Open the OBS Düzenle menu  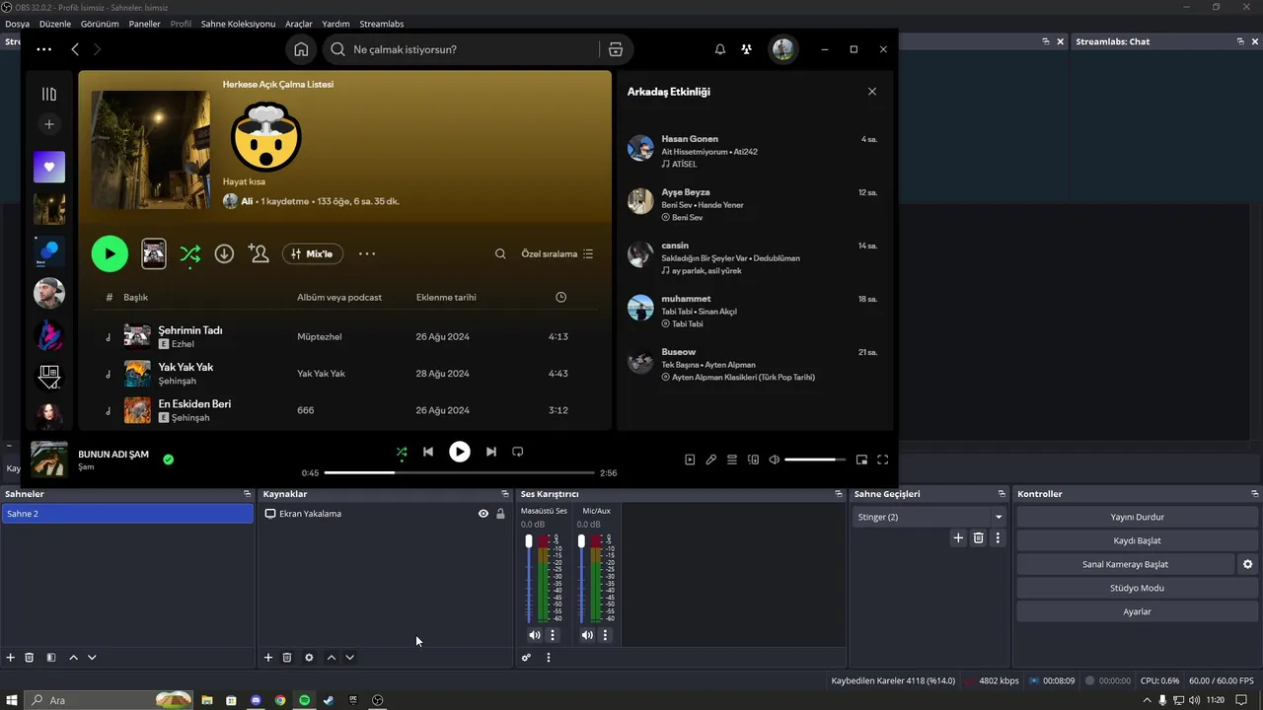coord(55,24)
